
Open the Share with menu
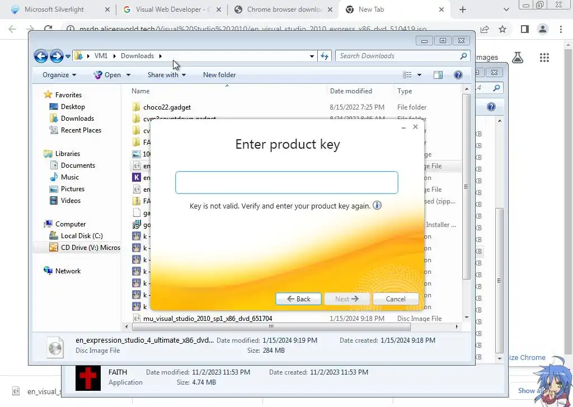(167, 75)
